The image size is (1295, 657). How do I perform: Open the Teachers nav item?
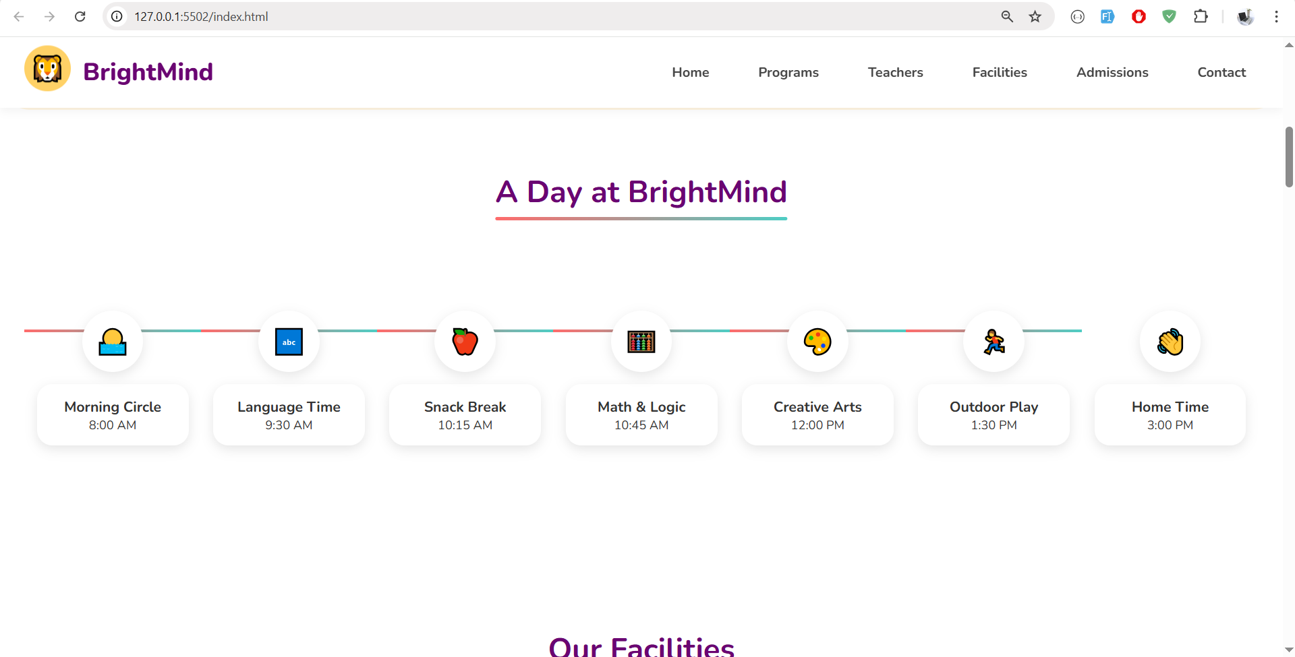(x=895, y=72)
